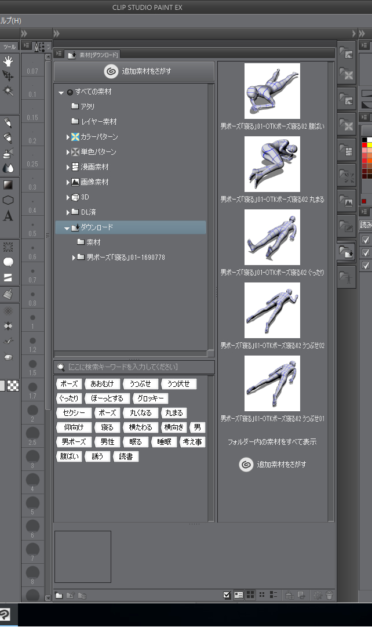This screenshot has width=372, height=627.
Task: Click the trash icon in material panel
Action: click(329, 595)
